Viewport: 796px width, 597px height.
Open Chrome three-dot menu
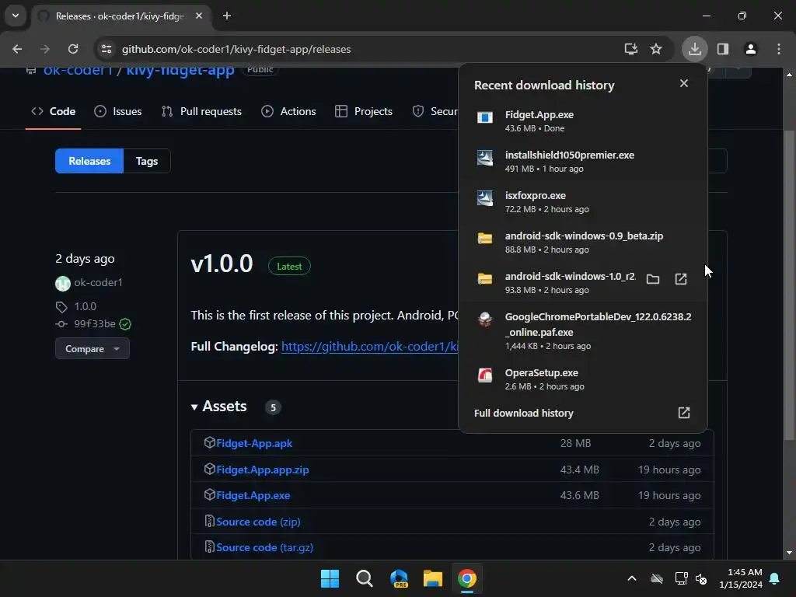point(779,49)
